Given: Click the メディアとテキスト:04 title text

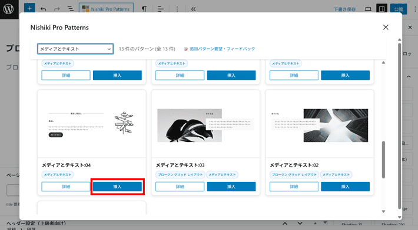Looking at the screenshot, I should pos(66,165).
